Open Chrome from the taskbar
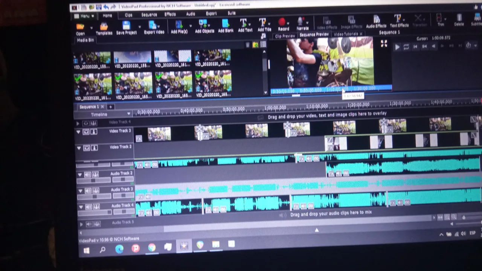Image resolution: width=482 pixels, height=271 pixels. [x=152, y=248]
